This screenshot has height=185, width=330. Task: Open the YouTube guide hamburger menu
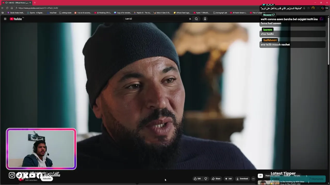5,19
